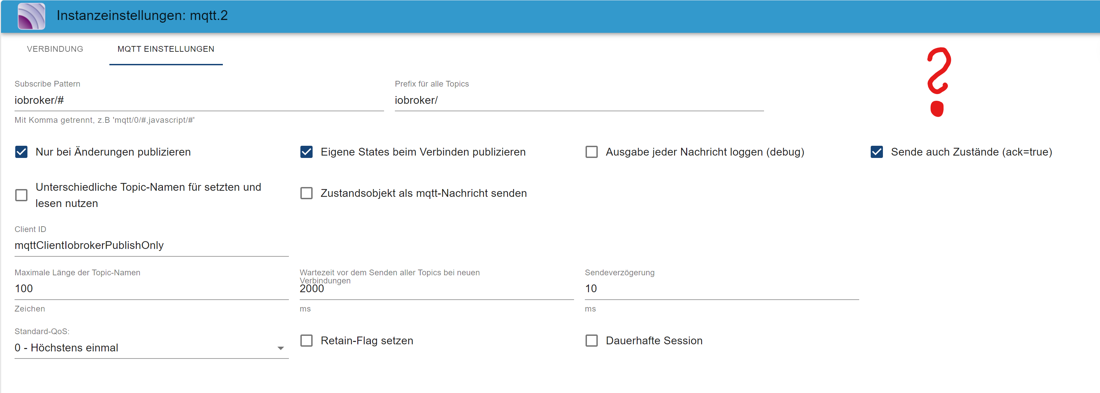The image size is (1100, 393).
Task: Focus the Subscribe Pattern input field
Action: (x=198, y=100)
